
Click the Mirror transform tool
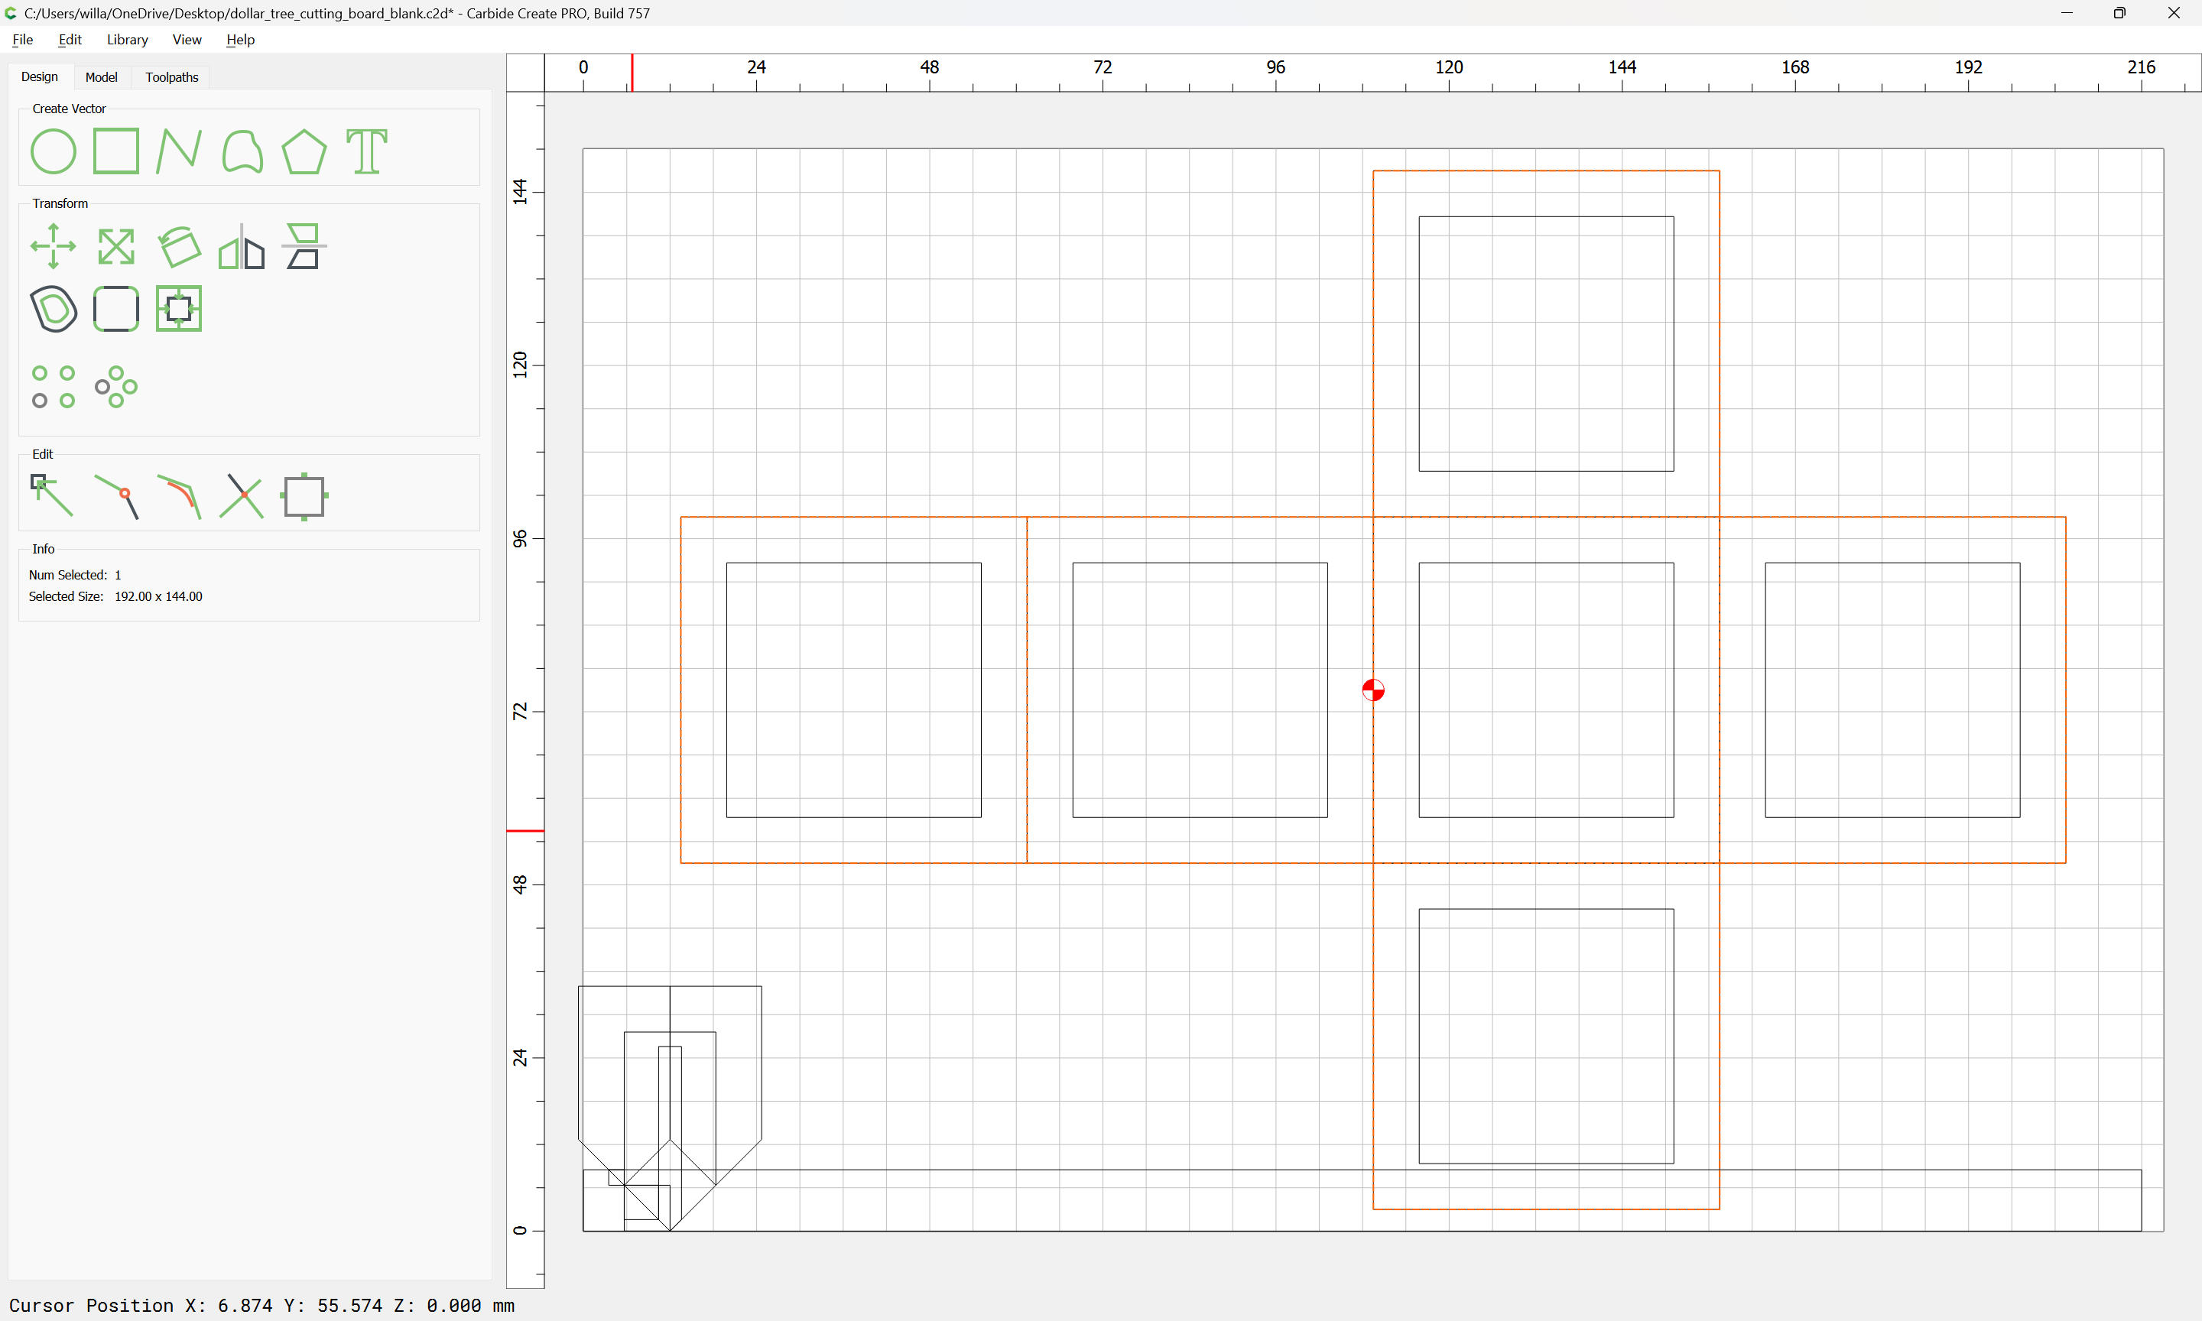pos(242,247)
